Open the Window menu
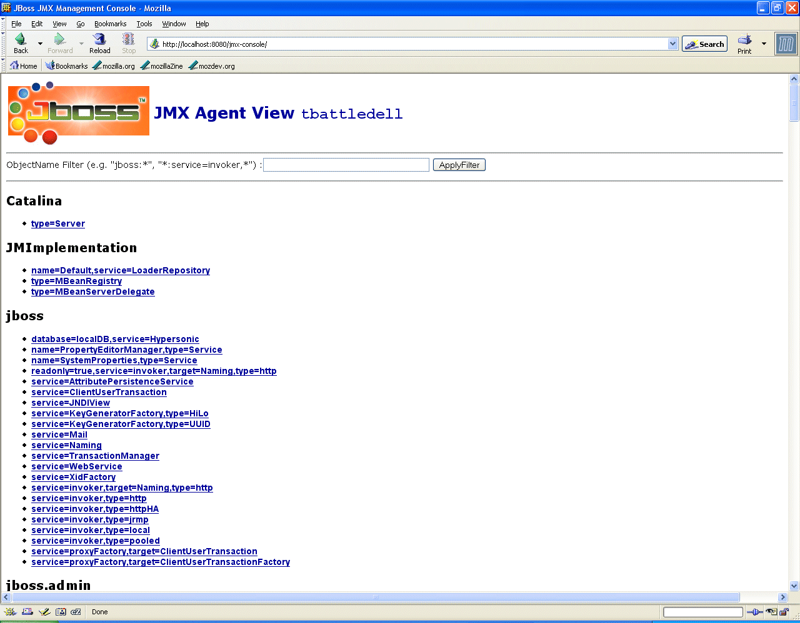 [x=174, y=24]
